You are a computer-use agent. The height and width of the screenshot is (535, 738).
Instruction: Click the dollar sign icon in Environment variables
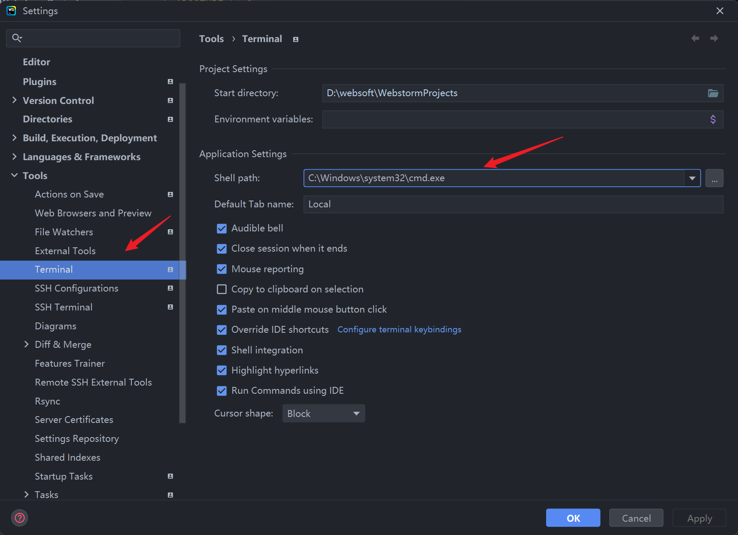[x=713, y=119]
